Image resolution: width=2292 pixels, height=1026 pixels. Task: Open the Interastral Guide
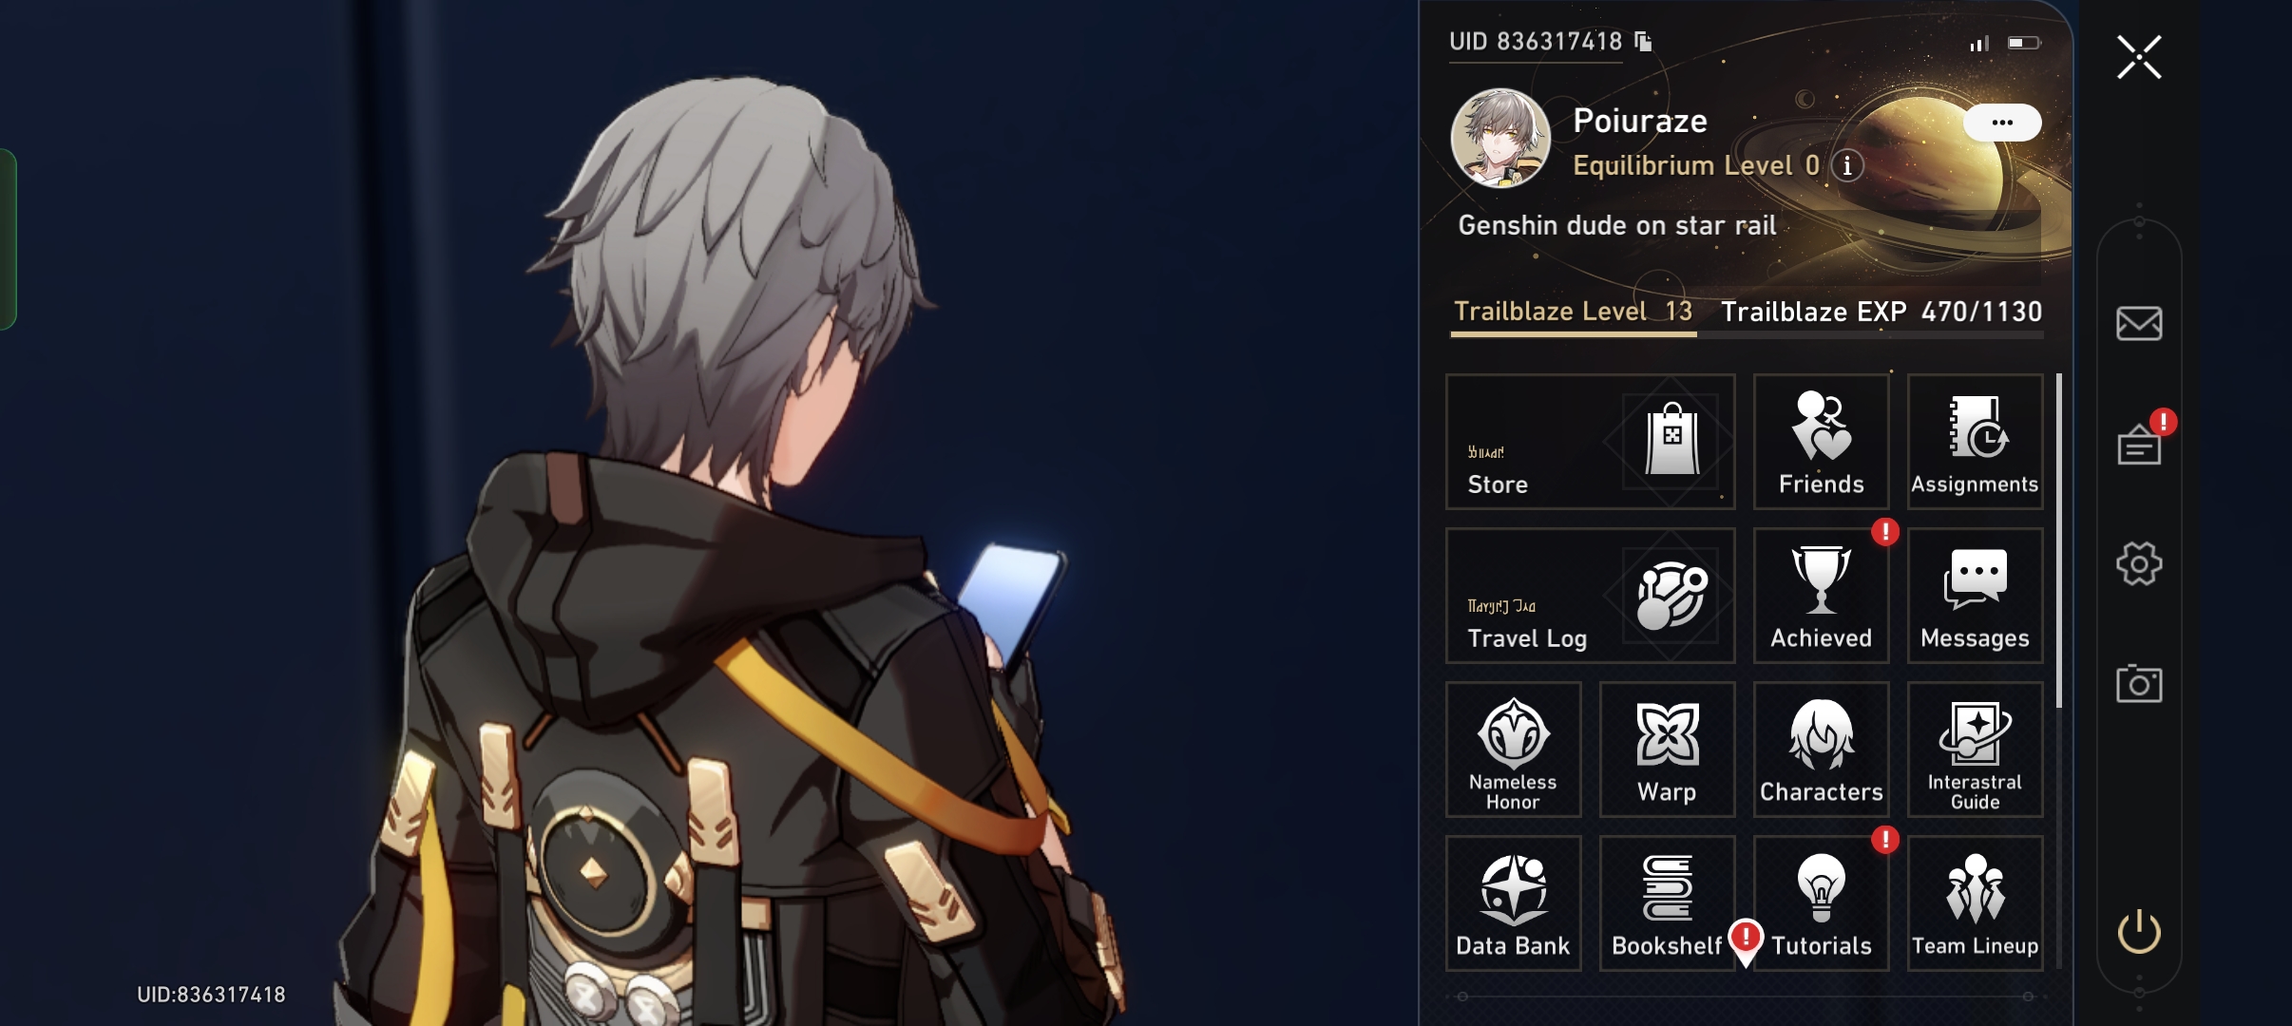(1975, 750)
